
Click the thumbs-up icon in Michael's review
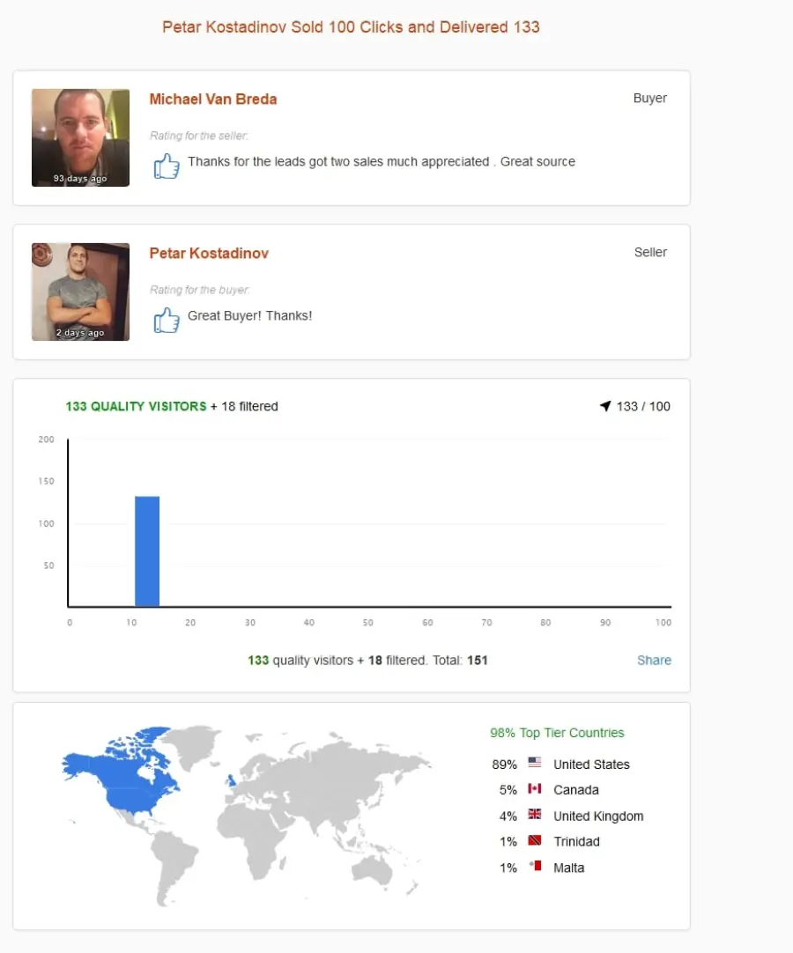point(166,166)
